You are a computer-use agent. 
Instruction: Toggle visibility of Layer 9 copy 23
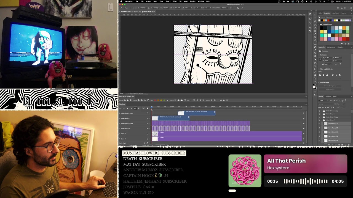pos(319,124)
